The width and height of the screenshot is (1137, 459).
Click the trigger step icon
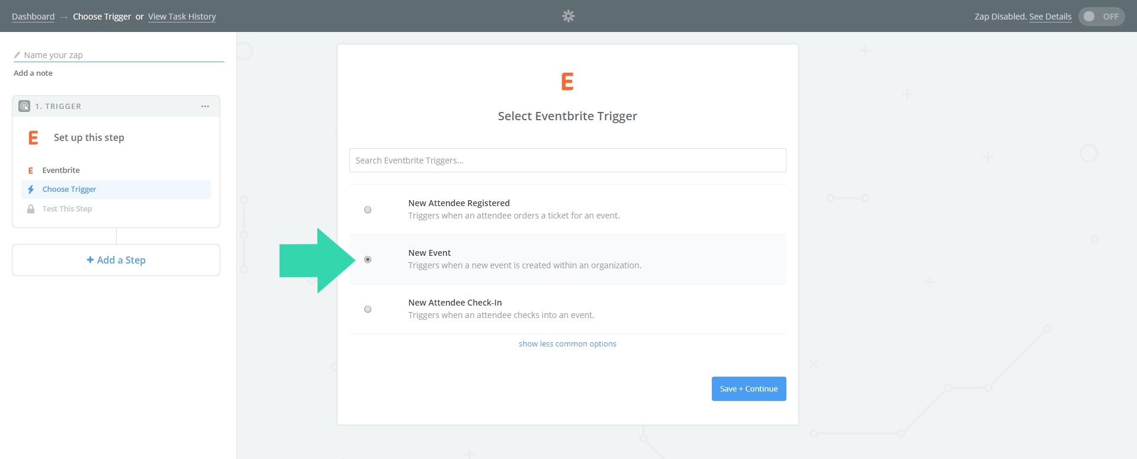24,106
